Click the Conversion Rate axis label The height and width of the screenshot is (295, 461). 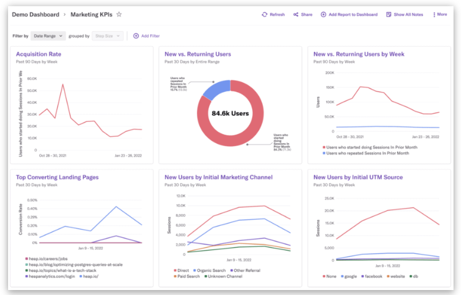tap(21, 219)
